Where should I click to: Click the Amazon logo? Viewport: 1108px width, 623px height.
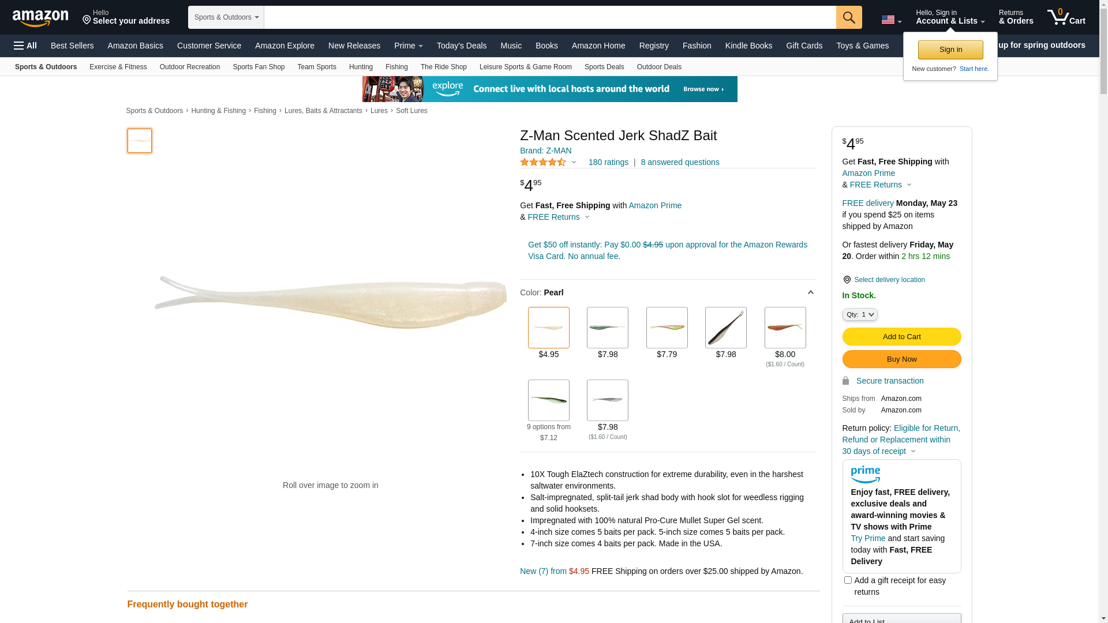click(x=40, y=18)
